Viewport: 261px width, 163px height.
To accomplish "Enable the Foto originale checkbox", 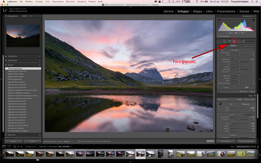I will (x=218, y=36).
